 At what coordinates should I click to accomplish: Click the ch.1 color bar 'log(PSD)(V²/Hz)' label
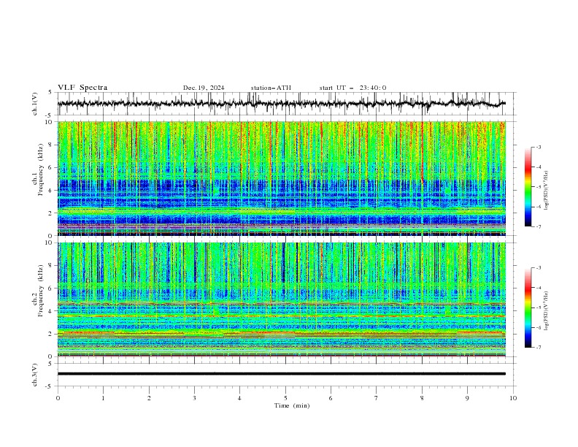(547, 191)
